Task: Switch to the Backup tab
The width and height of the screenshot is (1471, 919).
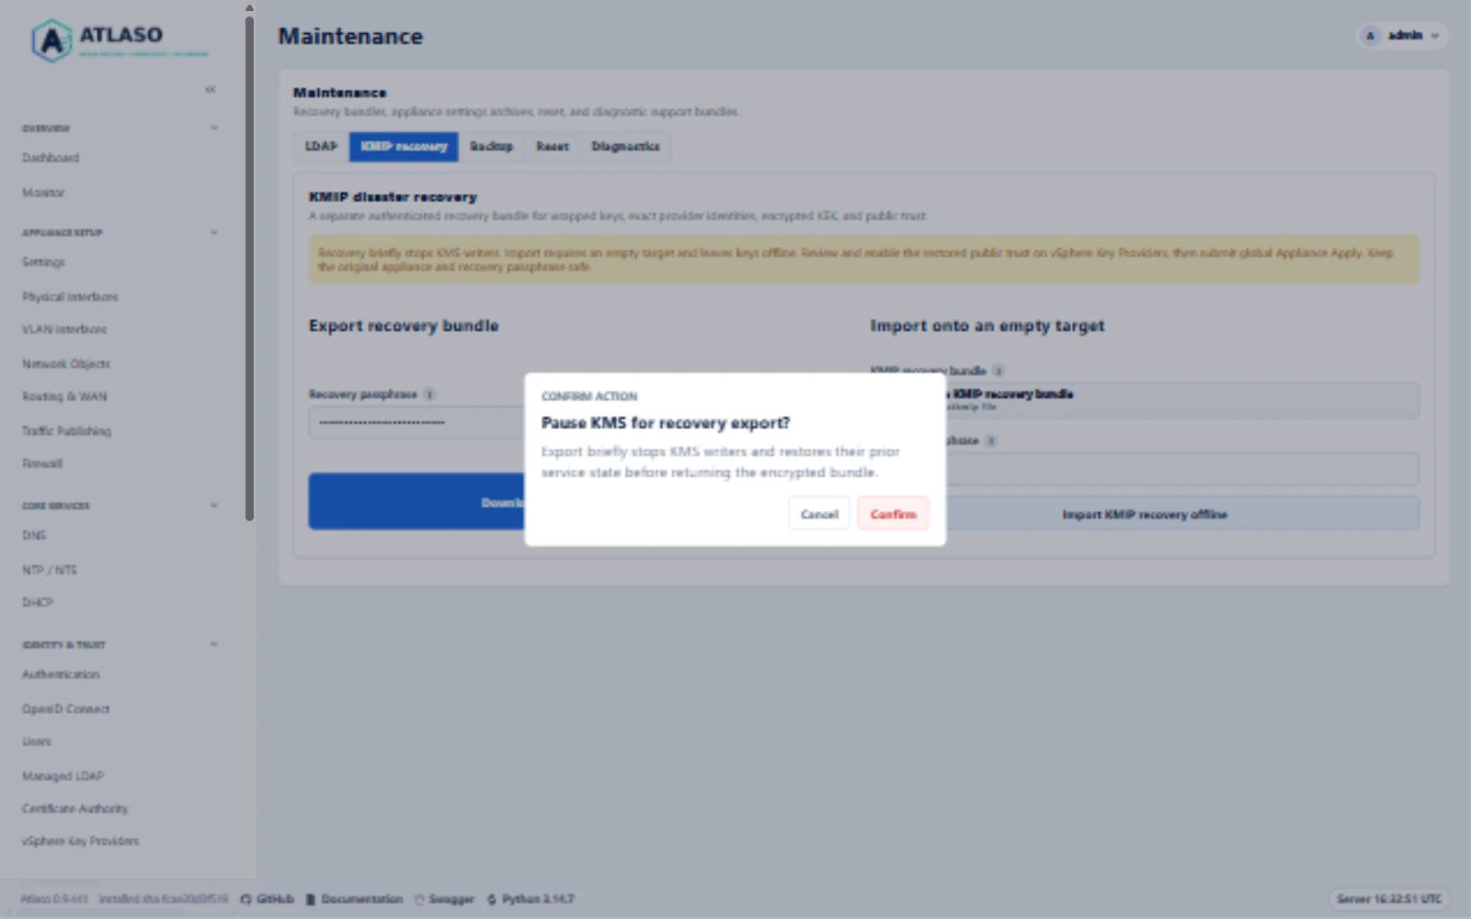Action: click(491, 146)
